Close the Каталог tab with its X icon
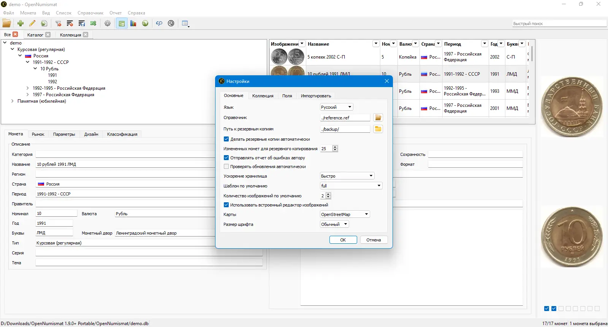The height and width of the screenshot is (327, 608). [48, 35]
